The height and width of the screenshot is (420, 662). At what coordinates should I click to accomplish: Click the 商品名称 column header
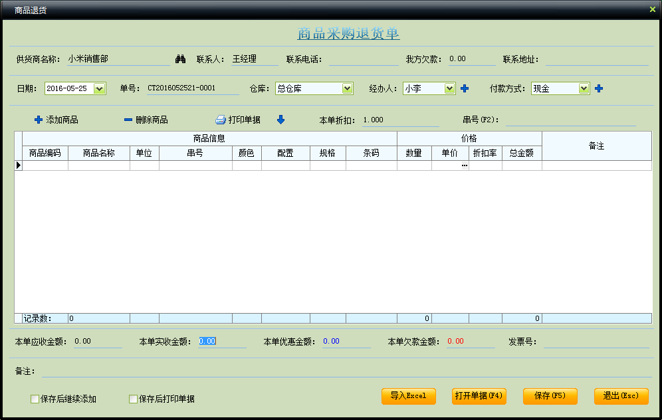[99, 154]
